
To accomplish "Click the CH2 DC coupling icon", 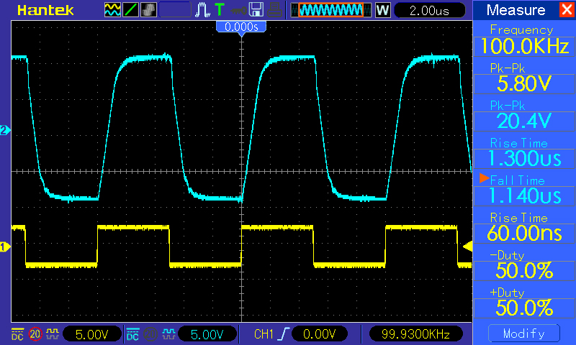I will pos(132,333).
